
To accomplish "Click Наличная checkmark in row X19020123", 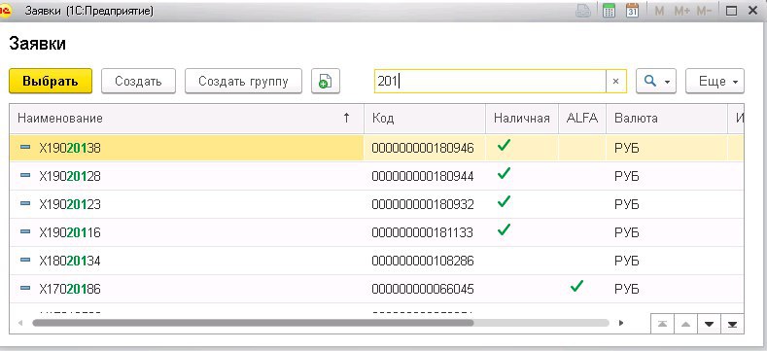I will click(x=504, y=201).
